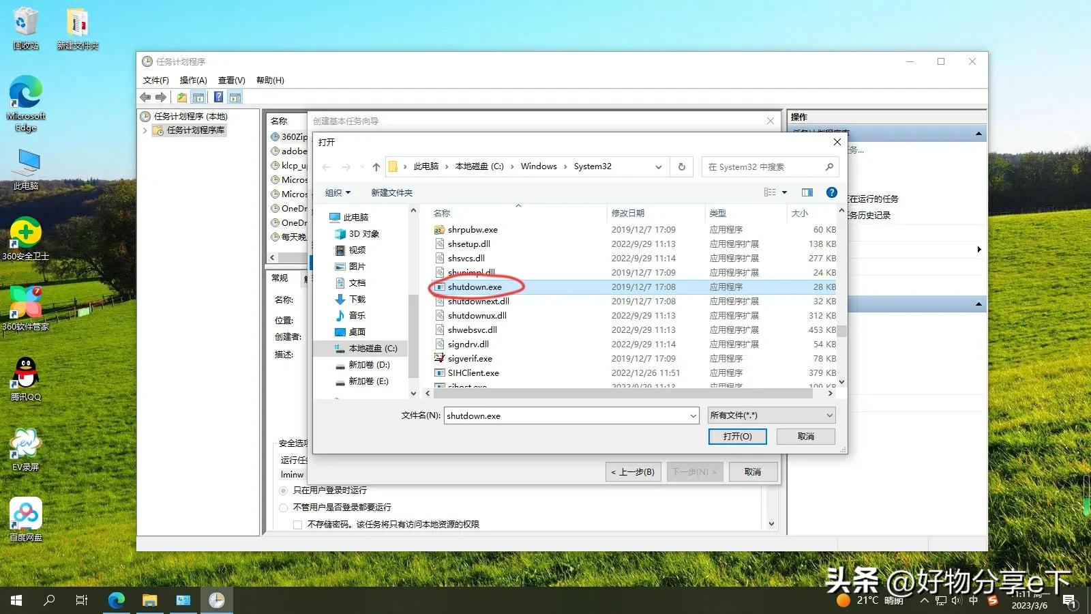Select the 不管用户是否登录都要运行 radio option

[x=283, y=507]
